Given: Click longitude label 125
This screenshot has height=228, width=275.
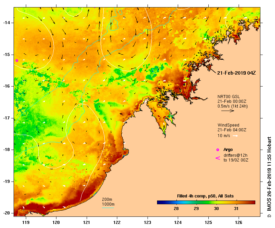Looking at the screenshot, I should coord(208,223).
